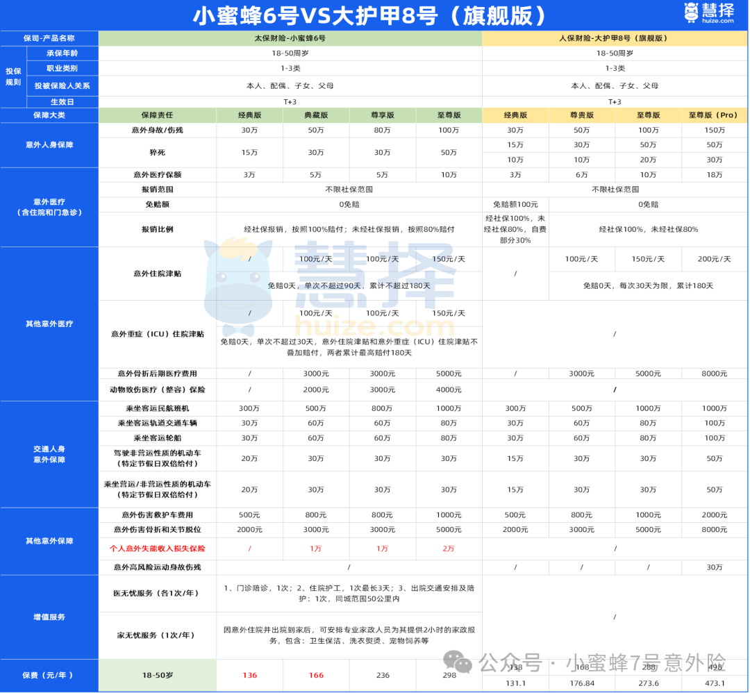
Task: Click the 意外人身保障 category cell
Action: click(49, 145)
